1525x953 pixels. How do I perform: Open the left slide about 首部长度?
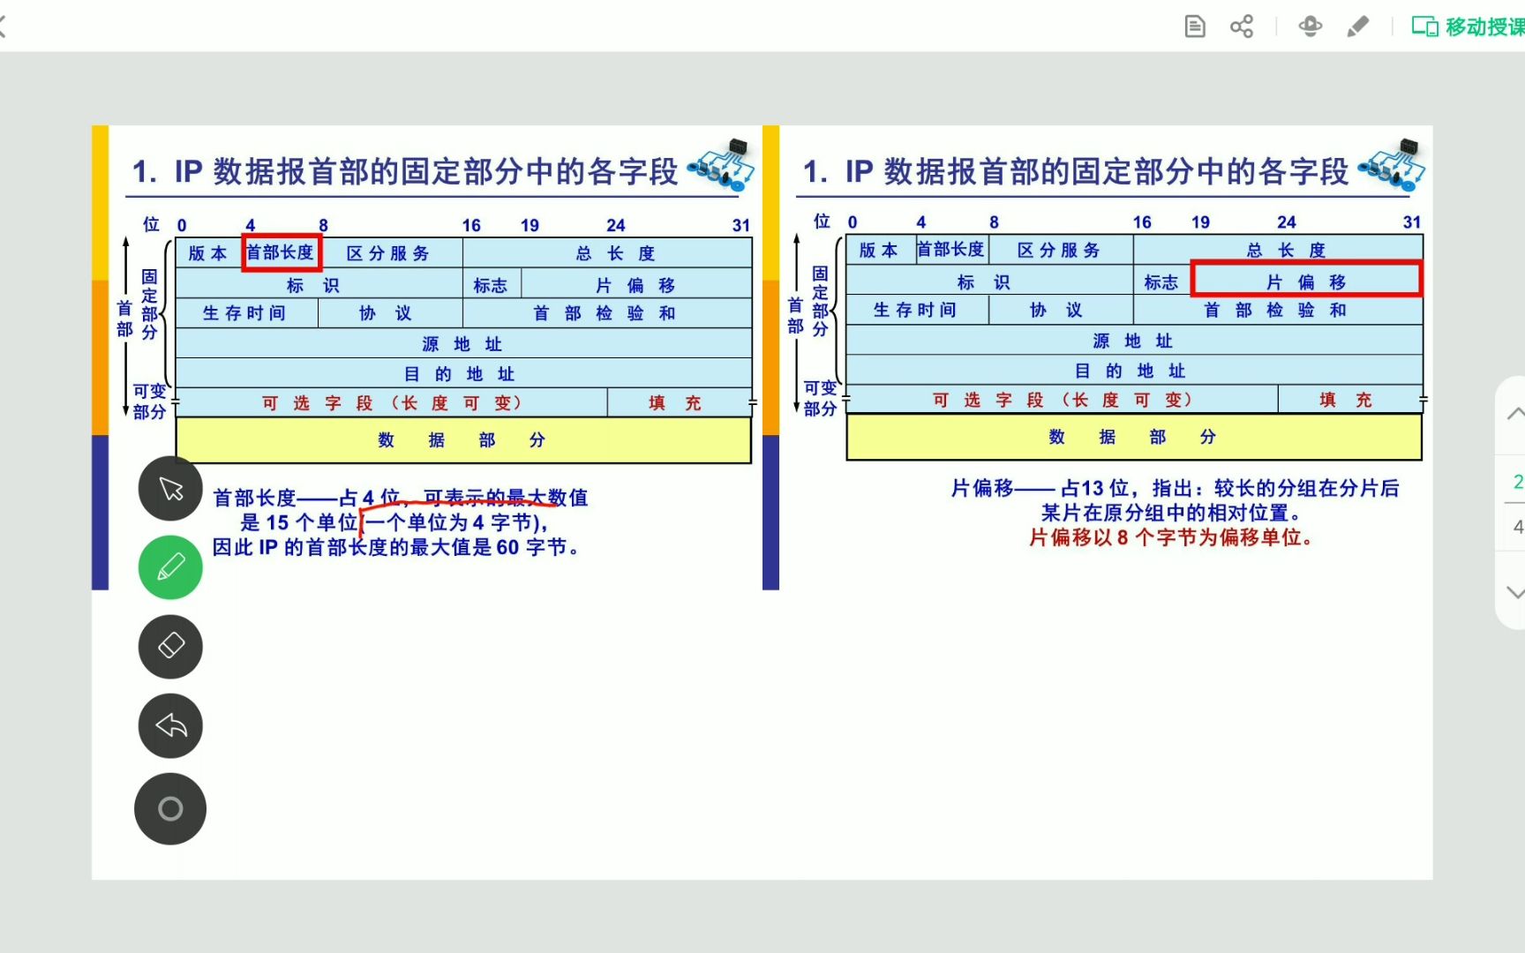[x=426, y=357]
